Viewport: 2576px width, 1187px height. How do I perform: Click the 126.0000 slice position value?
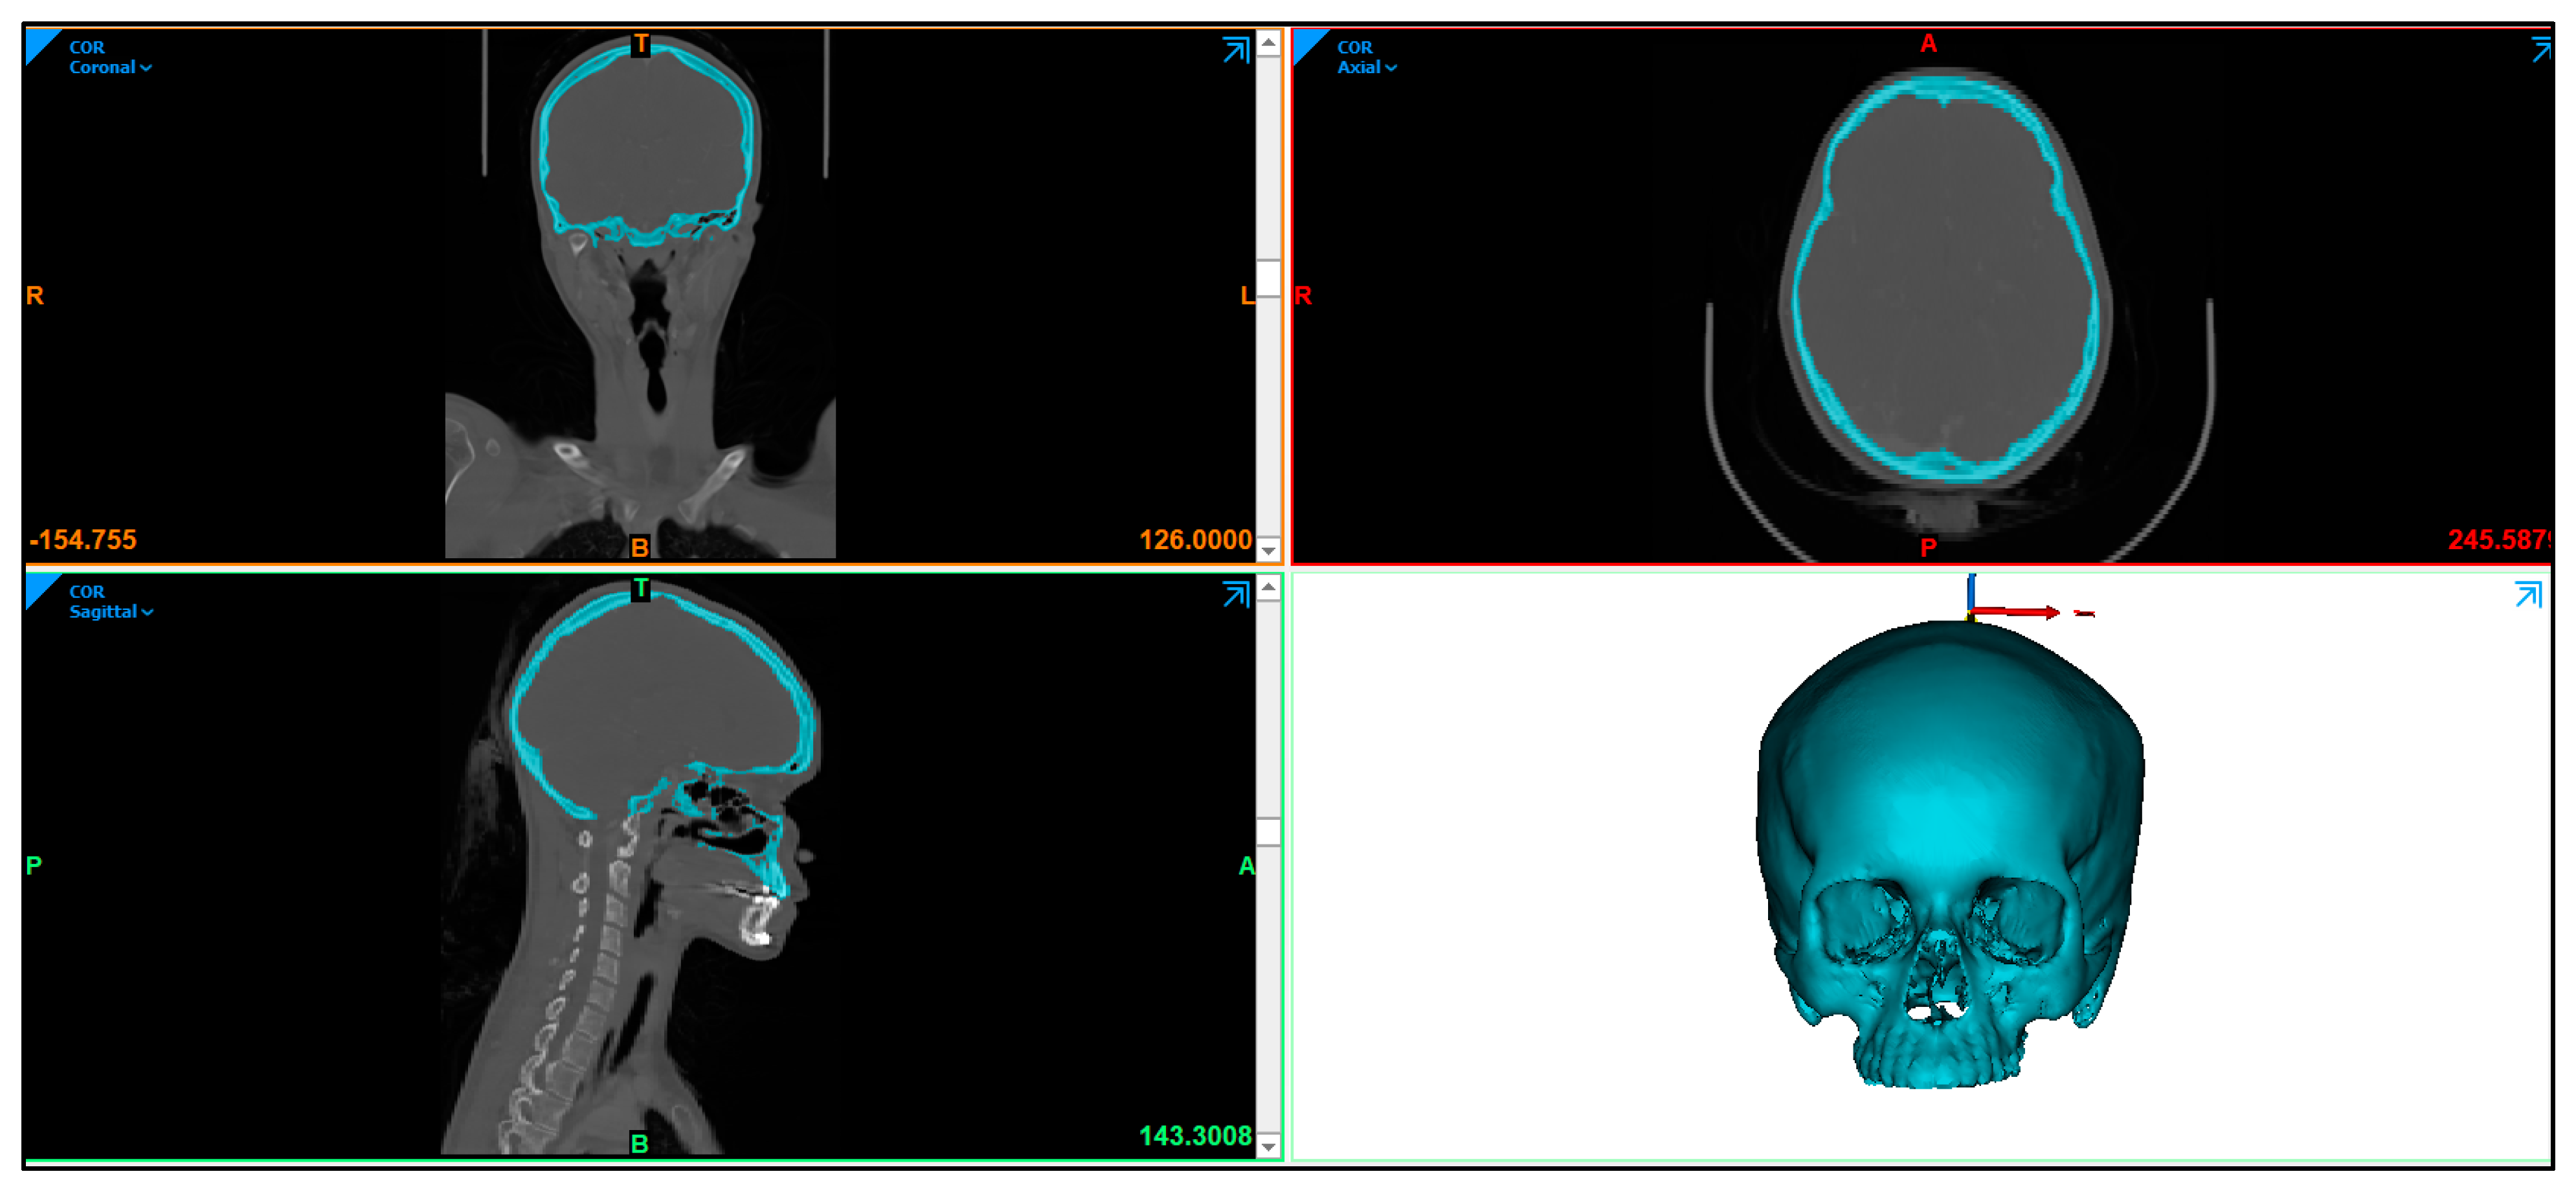(x=1195, y=540)
